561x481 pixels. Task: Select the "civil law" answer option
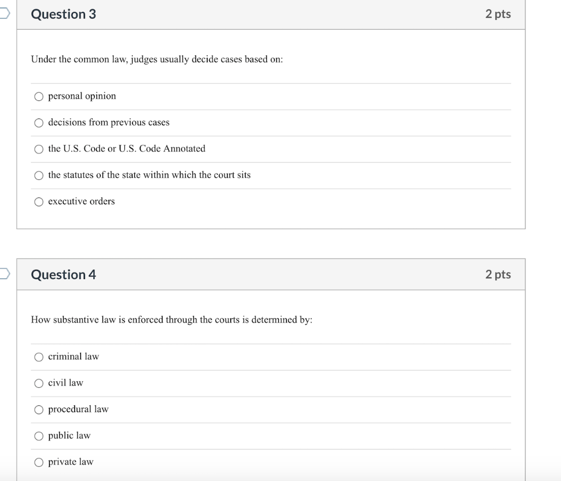coord(39,383)
